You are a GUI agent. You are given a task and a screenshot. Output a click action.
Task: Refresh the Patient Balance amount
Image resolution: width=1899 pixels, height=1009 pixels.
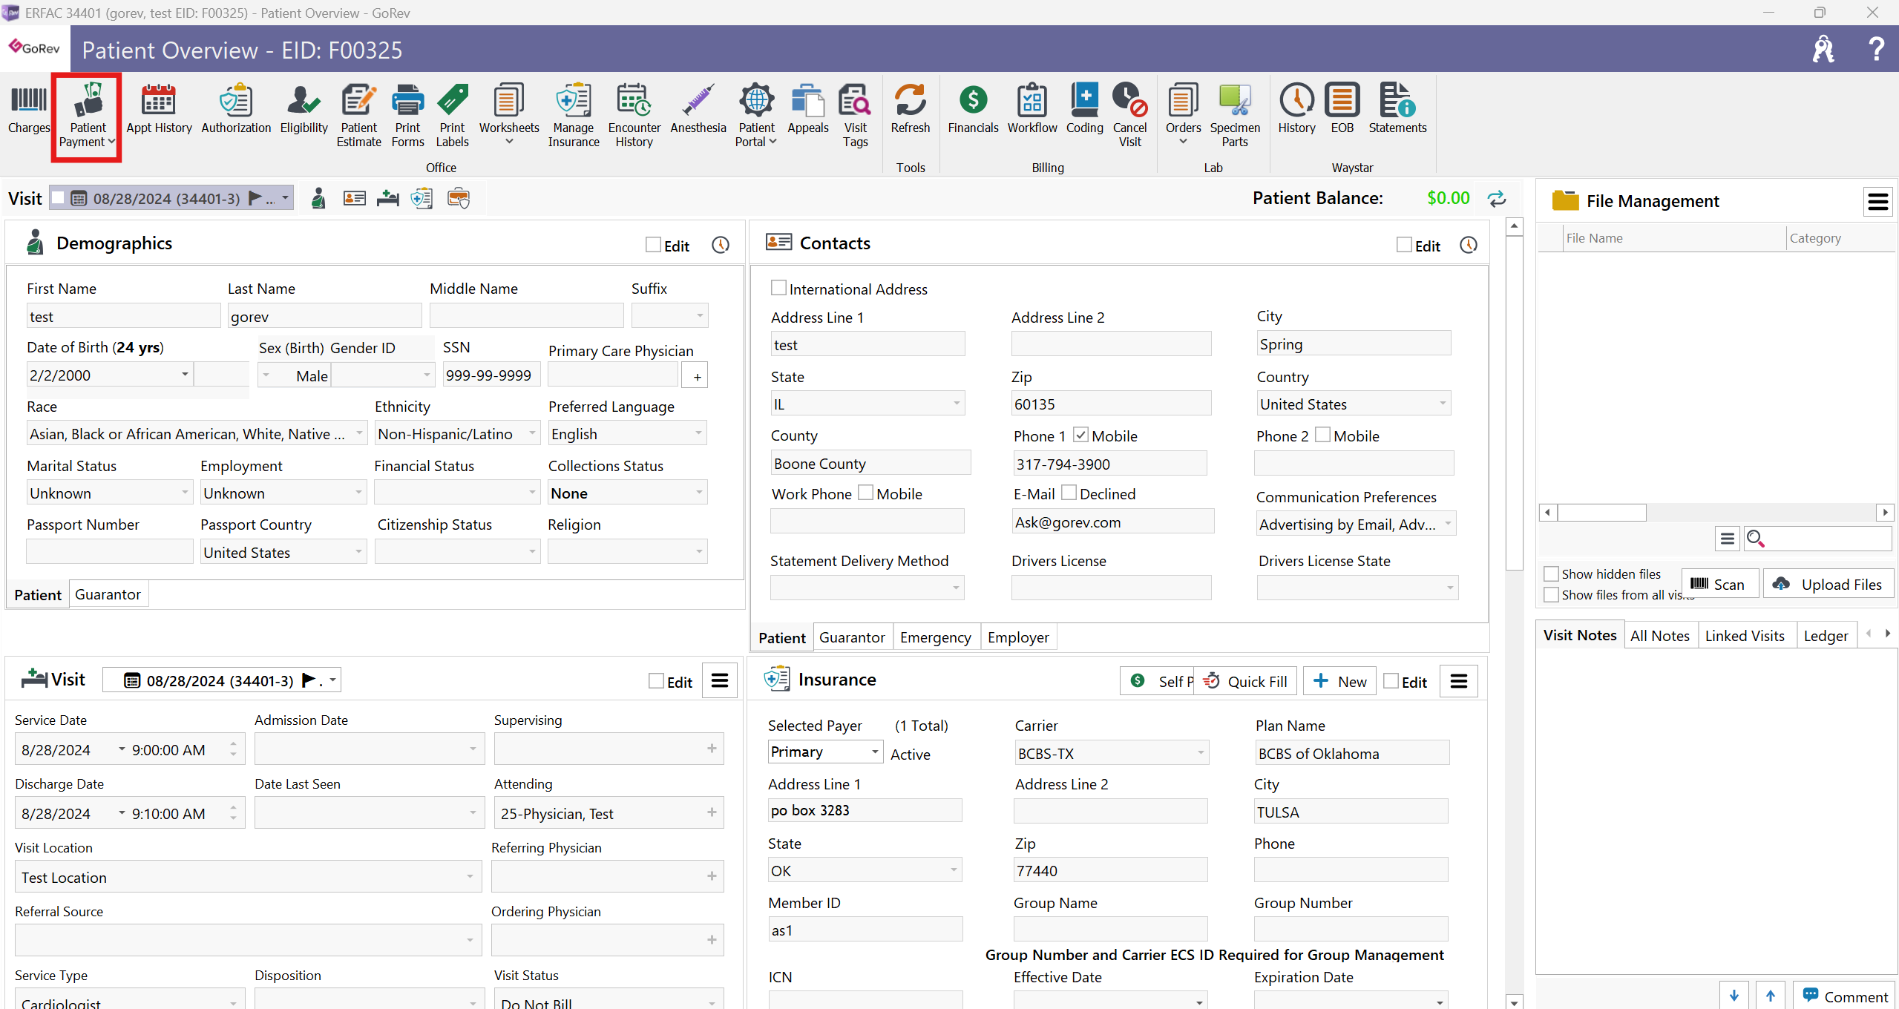(x=1497, y=199)
